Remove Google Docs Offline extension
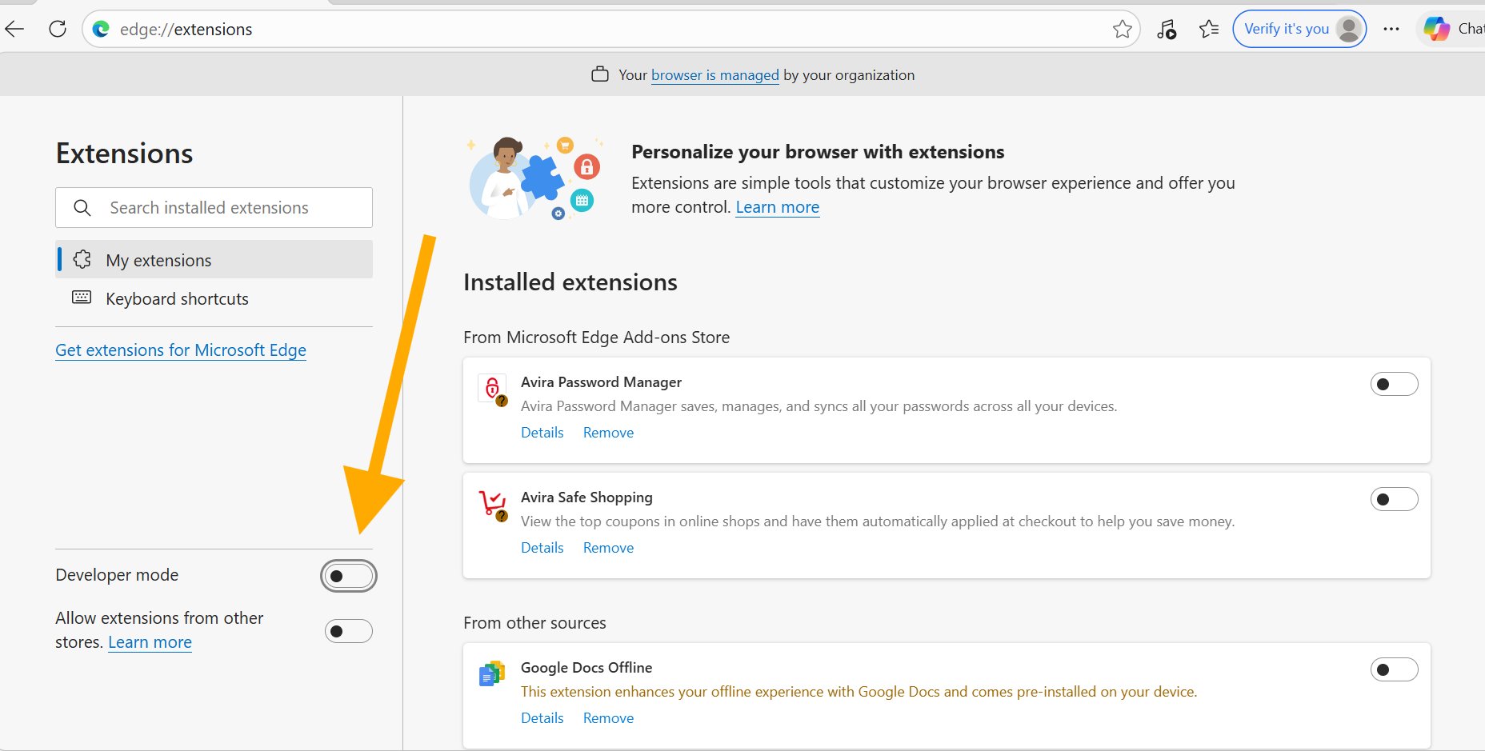 click(x=609, y=718)
